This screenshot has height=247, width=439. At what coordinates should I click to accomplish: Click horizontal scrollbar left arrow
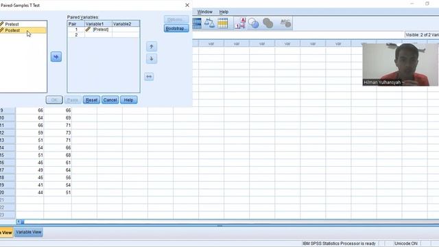click(x=19, y=222)
